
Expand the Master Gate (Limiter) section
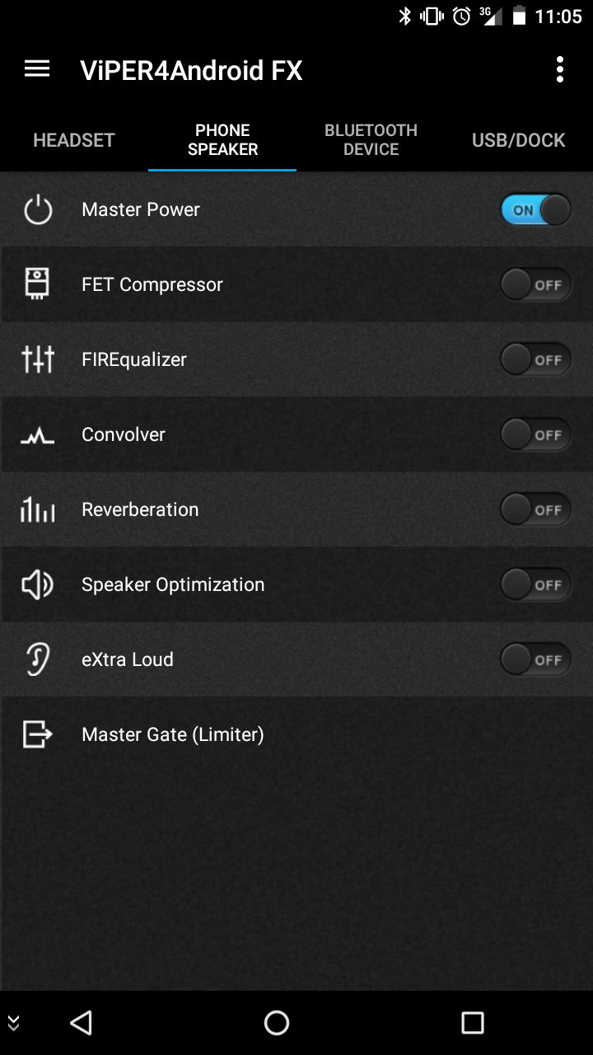296,734
